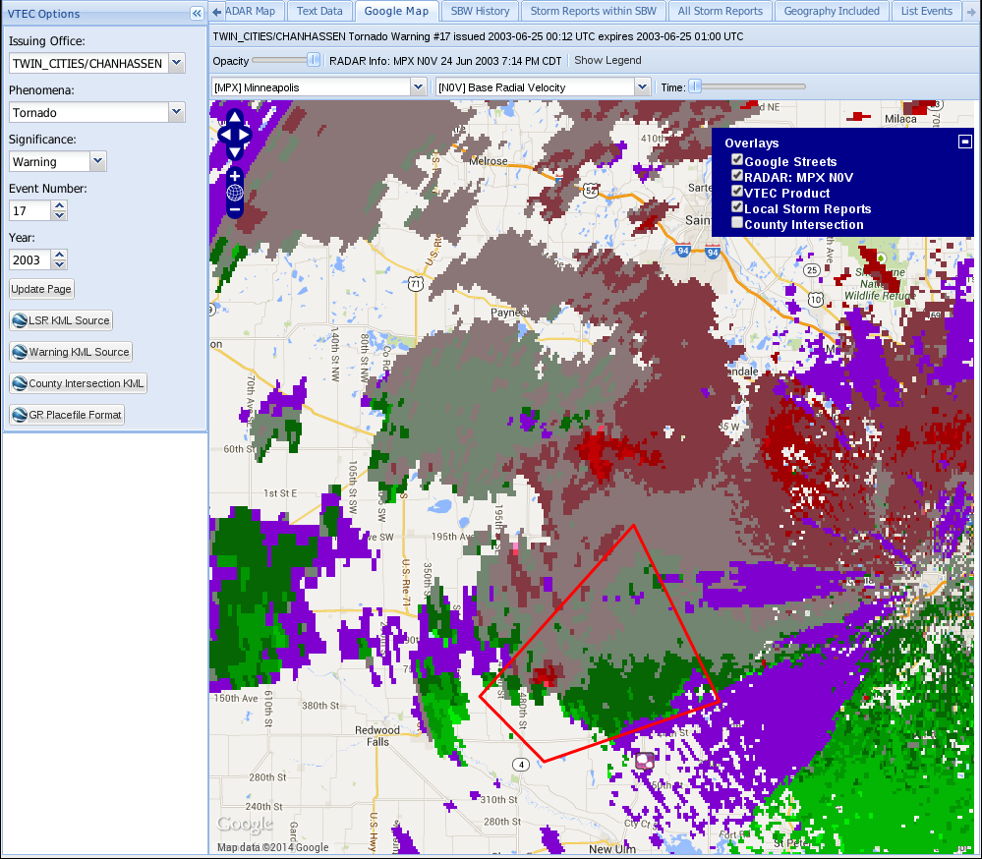Click the GR Placefile Format button

[x=67, y=415]
